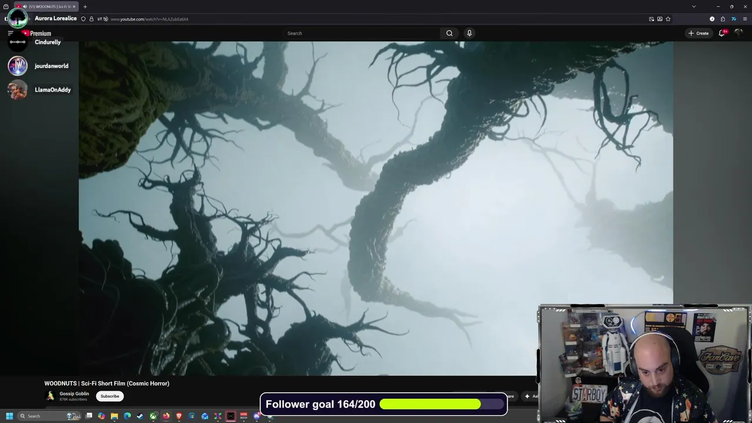Image resolution: width=752 pixels, height=423 pixels.
Task: Open a new browser tab
Action: pyautogui.click(x=85, y=6)
